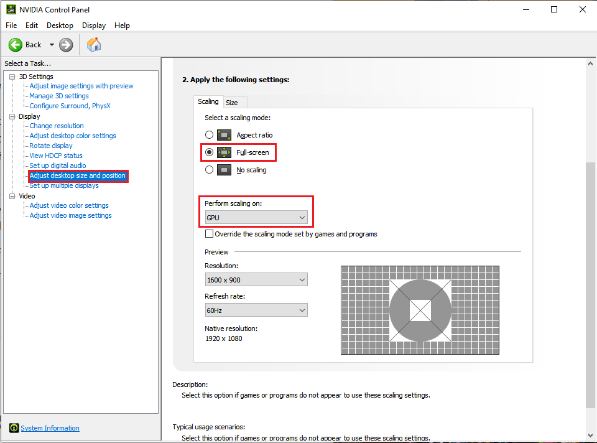
Task: Switch to the Size tab
Action: (x=232, y=103)
